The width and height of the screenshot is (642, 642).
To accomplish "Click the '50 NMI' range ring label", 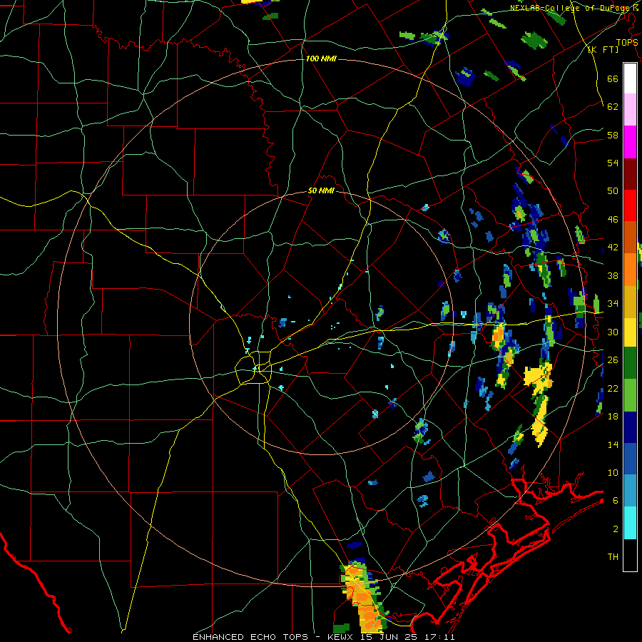I will click(322, 190).
